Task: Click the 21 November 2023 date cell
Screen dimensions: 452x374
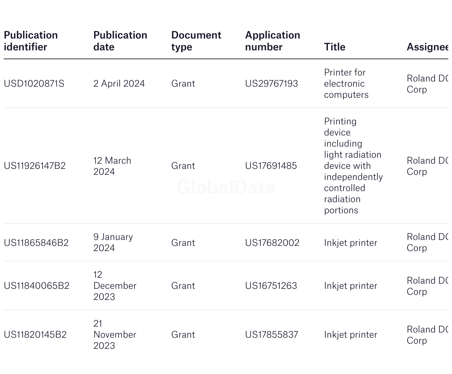Action: [115, 335]
